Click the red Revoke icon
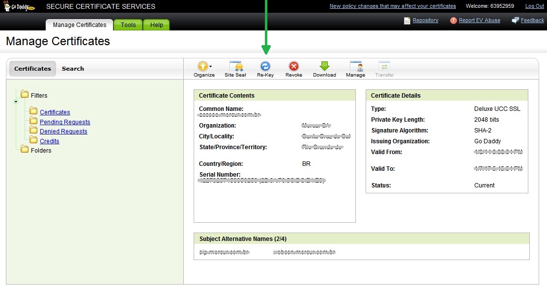This screenshot has height=290, width=547. coord(294,67)
